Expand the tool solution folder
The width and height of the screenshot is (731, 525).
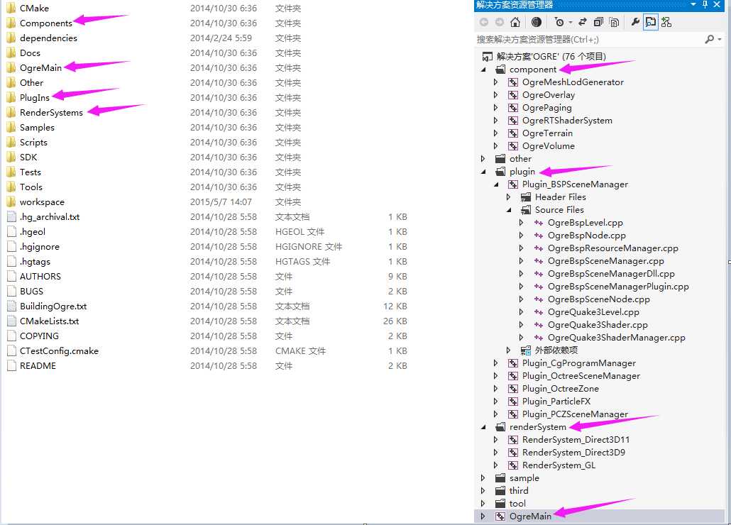(x=483, y=504)
